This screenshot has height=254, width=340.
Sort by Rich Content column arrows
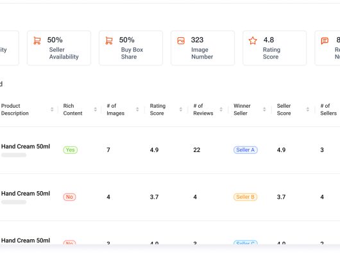coord(96,110)
